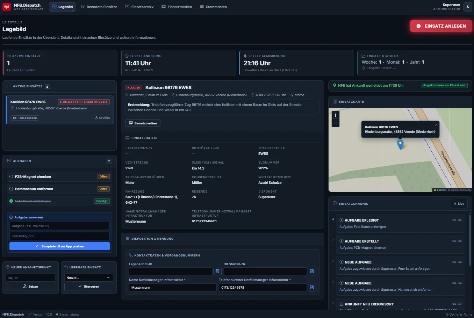Click the Telefonnummer Notfallmanager input field
The image size is (474, 318).
point(263,287)
